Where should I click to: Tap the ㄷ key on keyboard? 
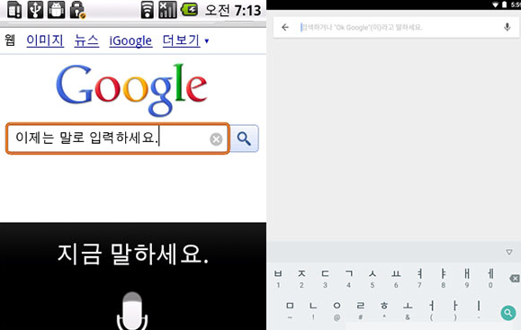(x=326, y=278)
